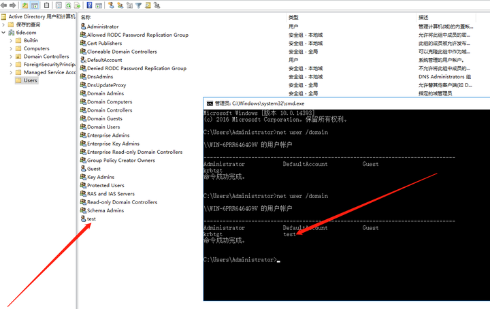Click the Administrator user icon in list

click(x=83, y=27)
